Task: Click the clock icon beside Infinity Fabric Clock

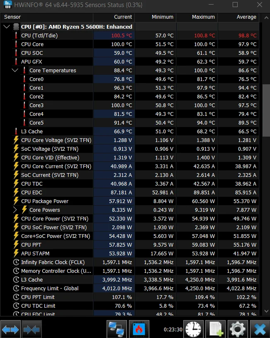Action: click(x=15, y=262)
